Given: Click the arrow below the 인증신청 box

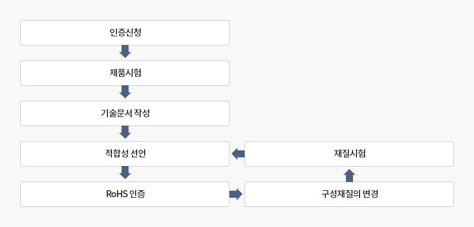Looking at the screenshot, I should pos(125,51).
